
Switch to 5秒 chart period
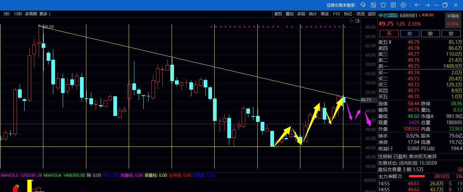(x=7, y=14)
